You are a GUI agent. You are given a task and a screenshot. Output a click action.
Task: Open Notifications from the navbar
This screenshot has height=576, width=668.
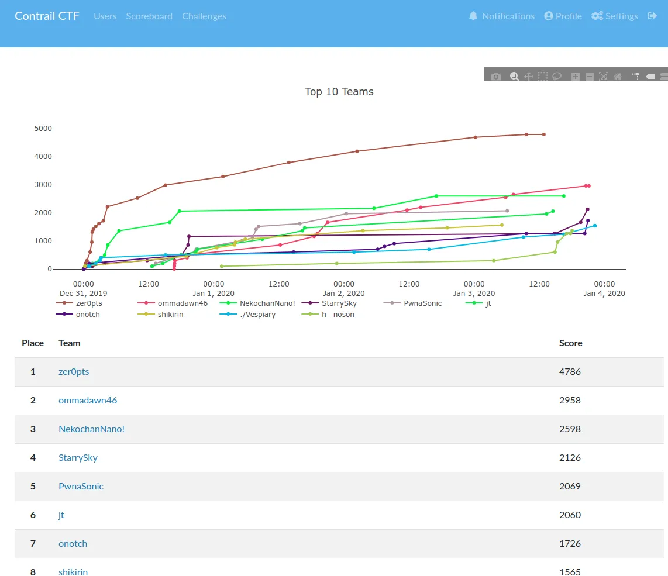[x=502, y=16]
